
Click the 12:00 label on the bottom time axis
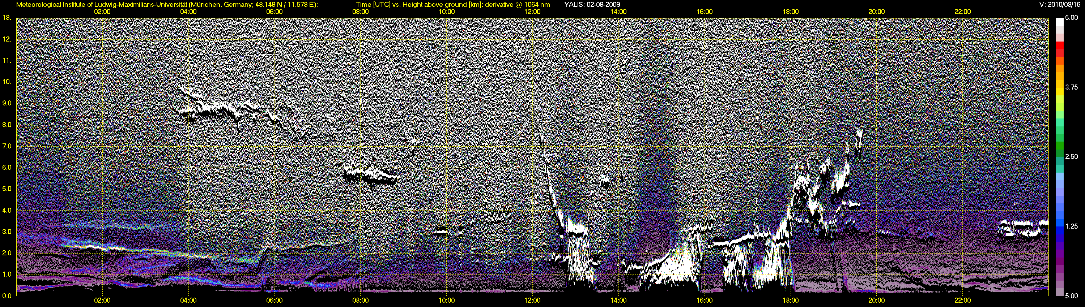pos(532,301)
